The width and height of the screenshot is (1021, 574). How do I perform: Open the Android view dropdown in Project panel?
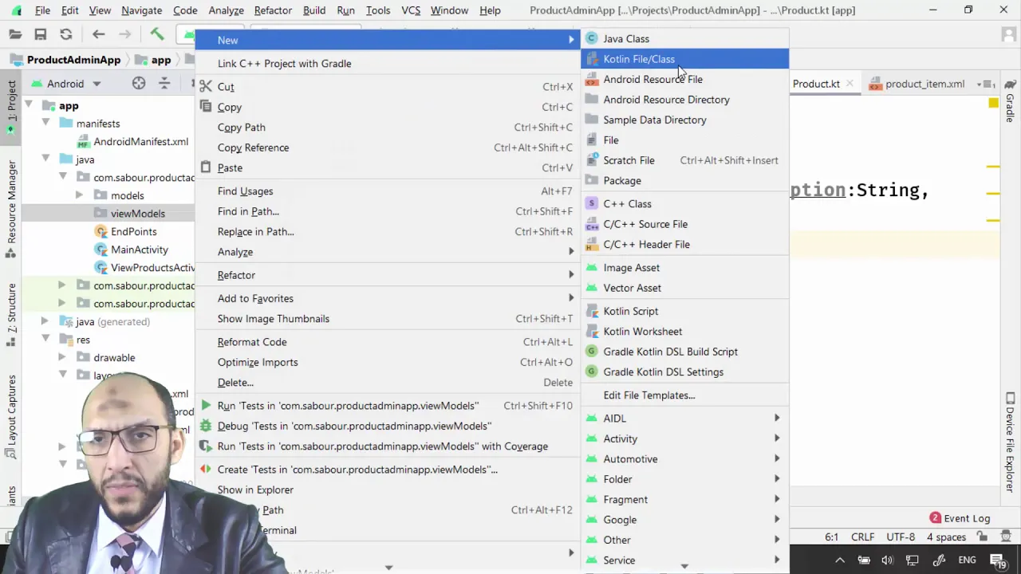(97, 84)
